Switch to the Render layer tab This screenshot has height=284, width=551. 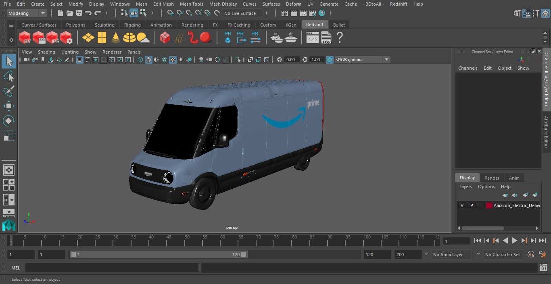point(492,178)
